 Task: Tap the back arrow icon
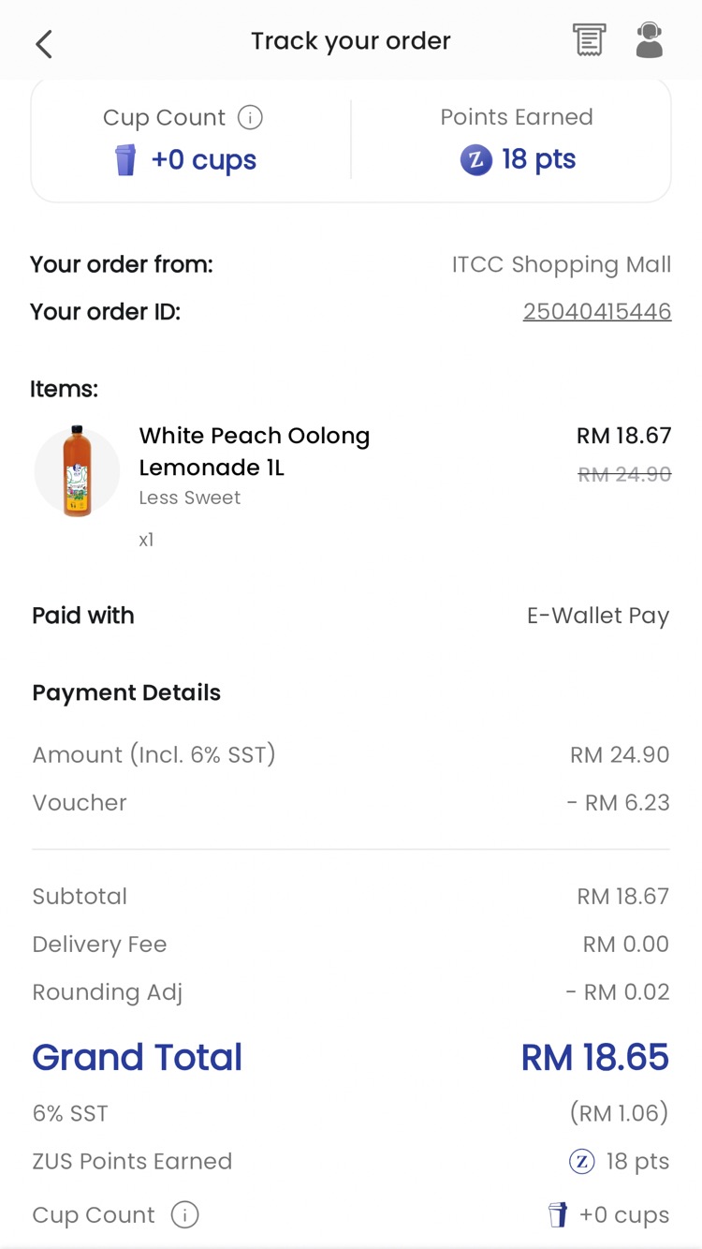pyautogui.click(x=44, y=43)
